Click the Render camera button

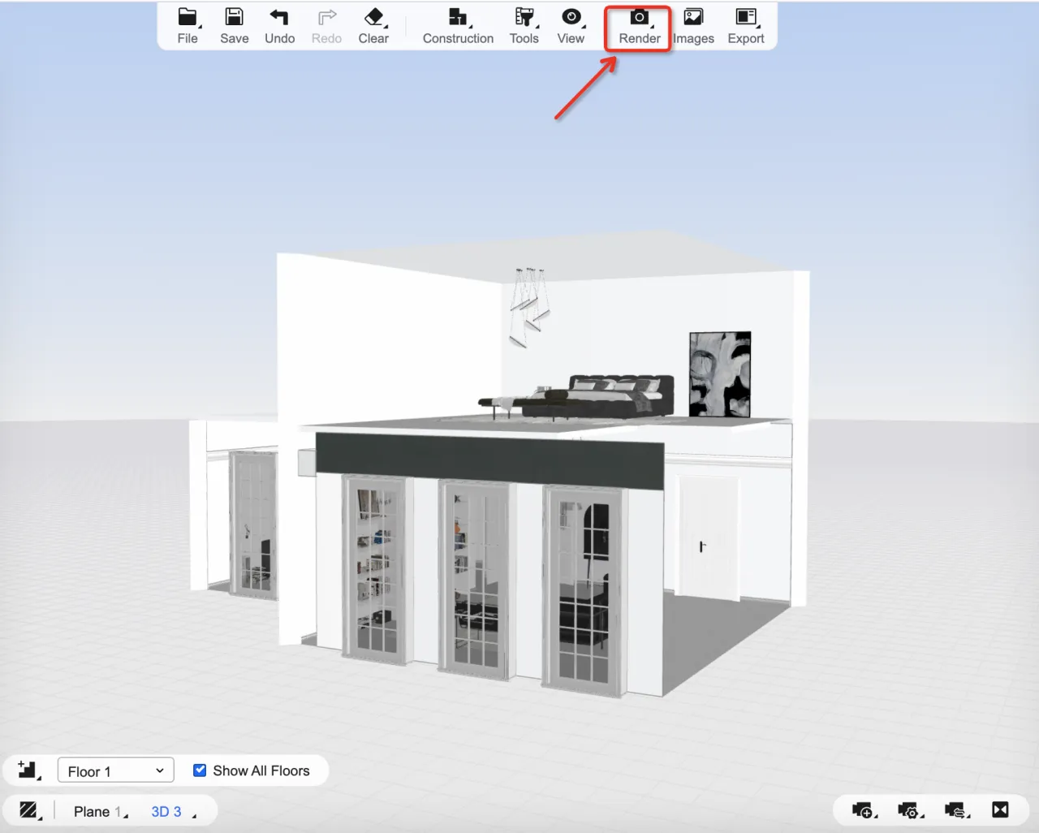click(639, 26)
